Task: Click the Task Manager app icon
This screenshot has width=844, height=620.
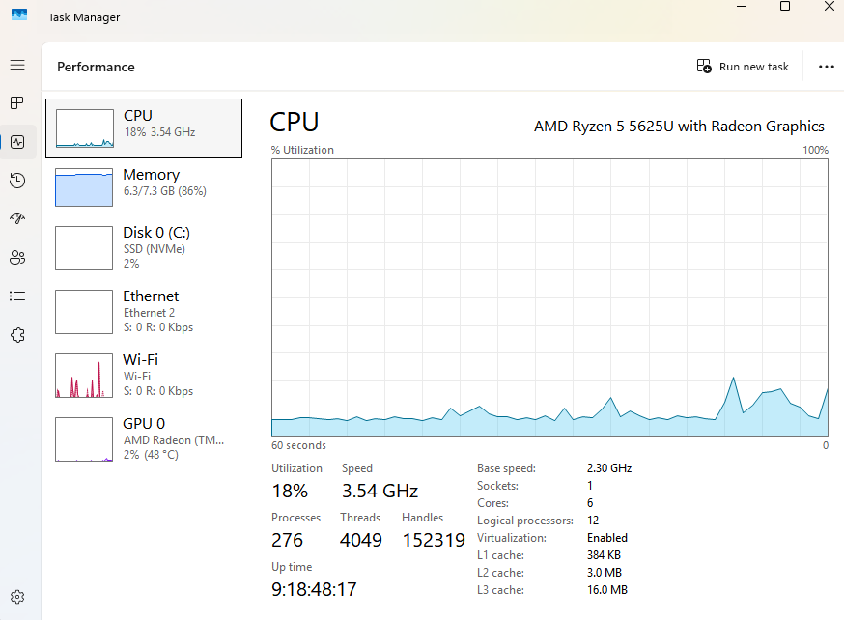Action: [x=19, y=16]
